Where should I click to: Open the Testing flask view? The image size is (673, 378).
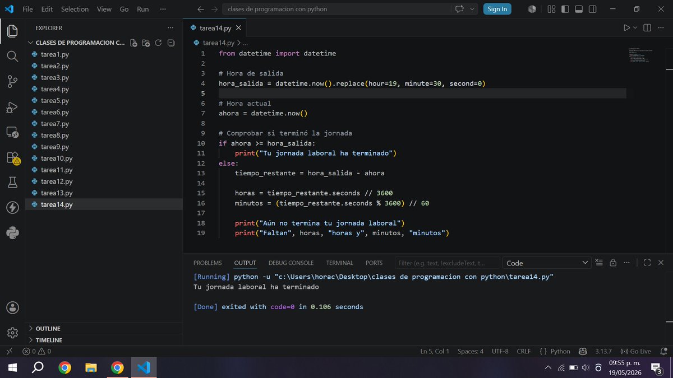12,182
